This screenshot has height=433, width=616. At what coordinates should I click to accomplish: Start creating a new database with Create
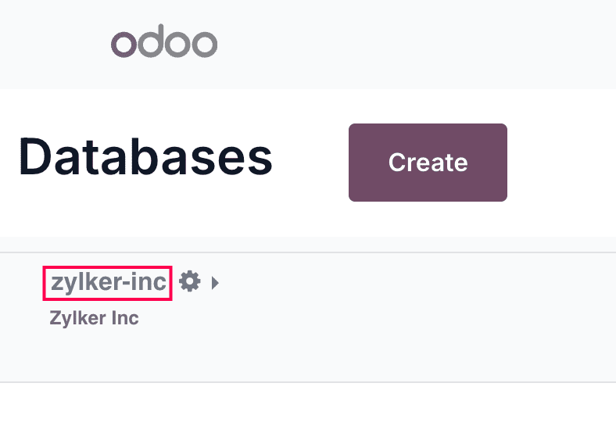(428, 163)
